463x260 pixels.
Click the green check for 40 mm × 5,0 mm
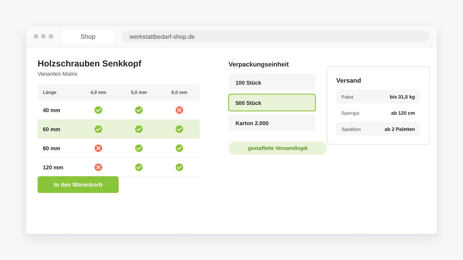(139, 110)
